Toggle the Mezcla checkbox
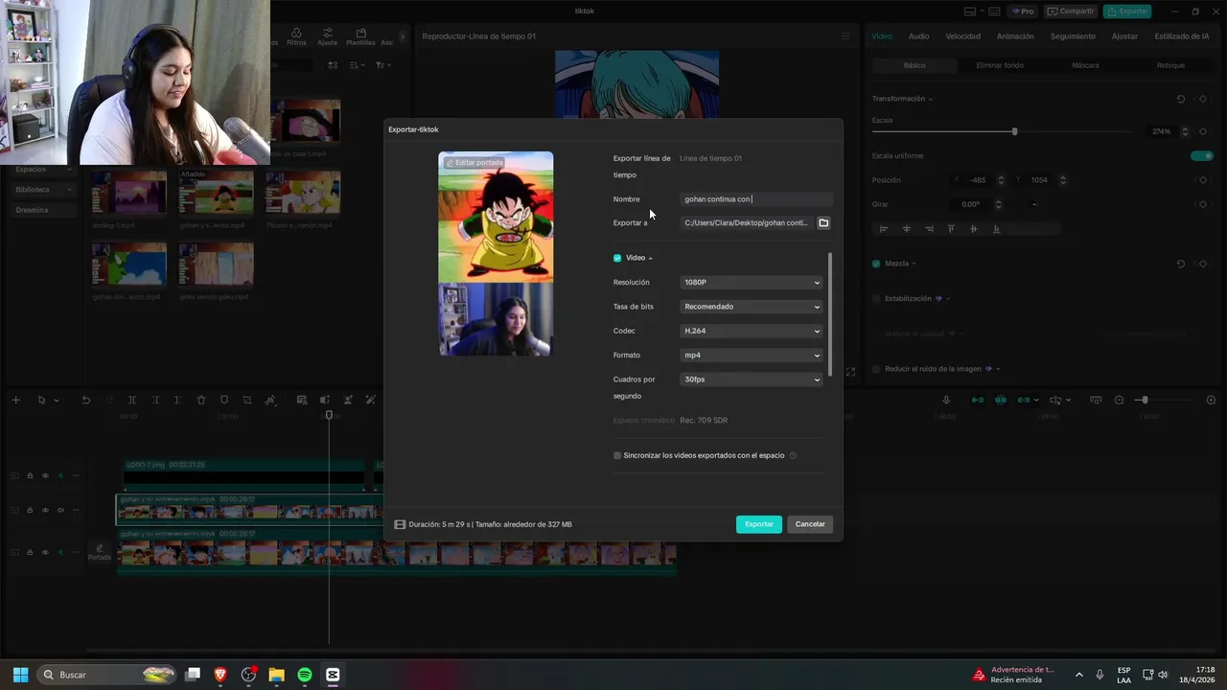The width and height of the screenshot is (1227, 690). coord(876,264)
